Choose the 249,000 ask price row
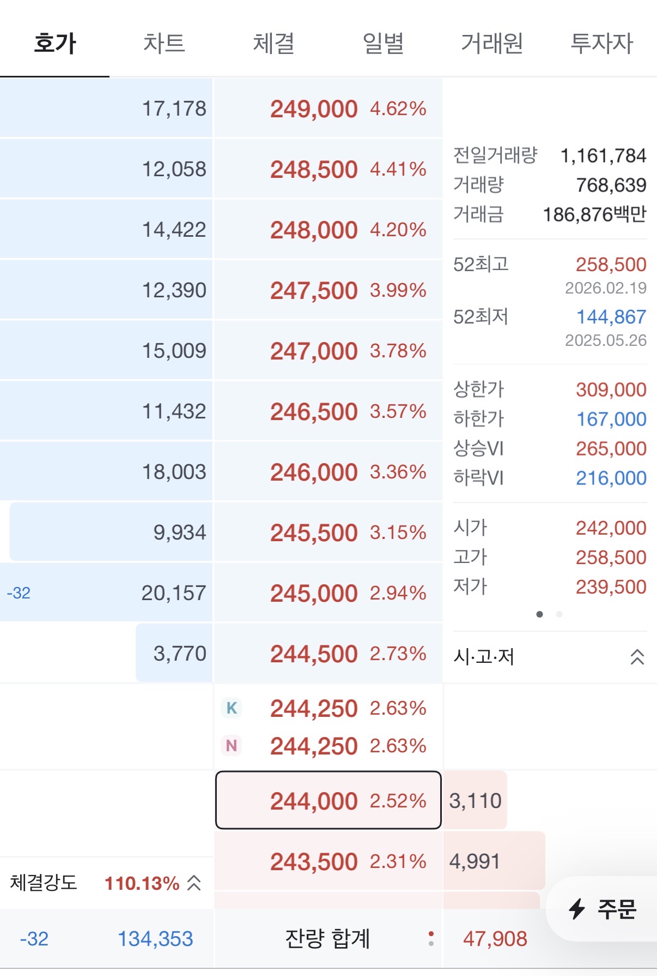The height and width of the screenshot is (976, 657). point(328,108)
